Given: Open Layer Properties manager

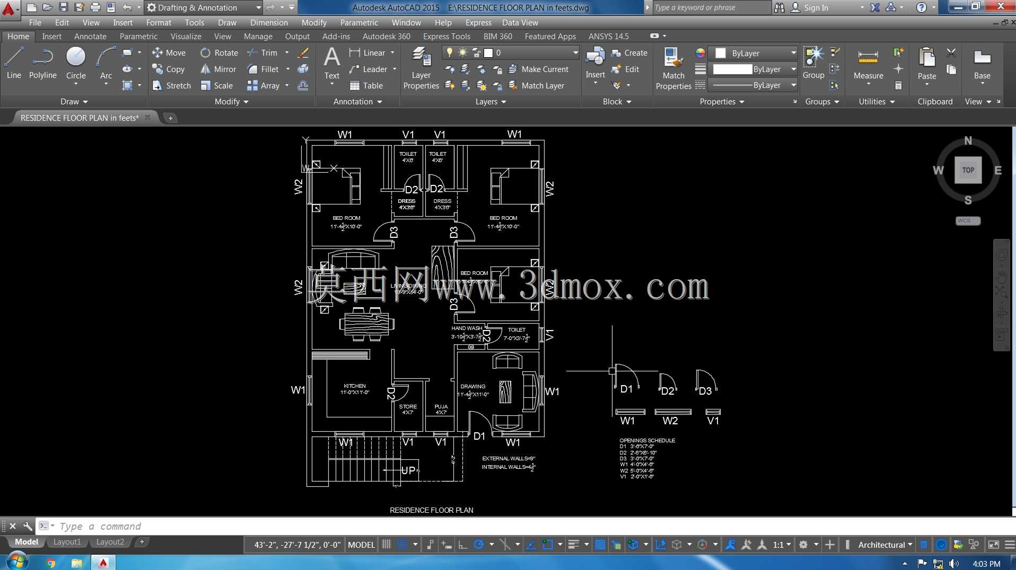Looking at the screenshot, I should point(421,68).
